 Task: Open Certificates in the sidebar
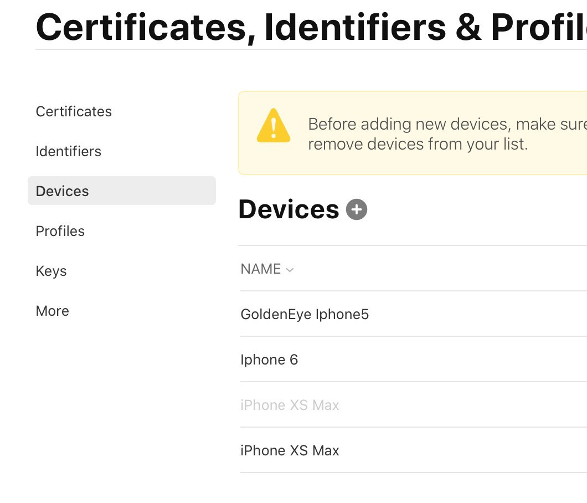pos(74,111)
